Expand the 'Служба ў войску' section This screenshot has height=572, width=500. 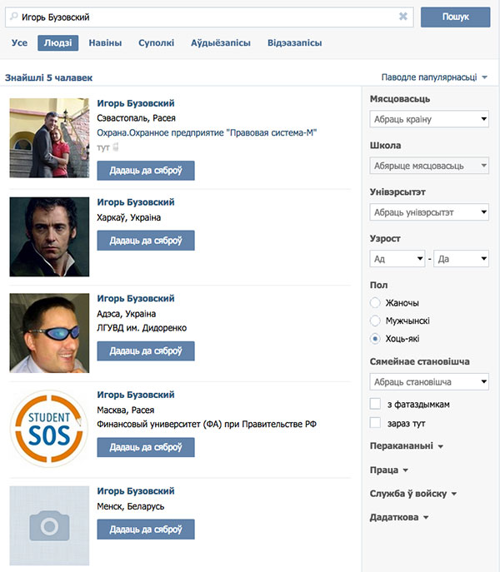(413, 494)
